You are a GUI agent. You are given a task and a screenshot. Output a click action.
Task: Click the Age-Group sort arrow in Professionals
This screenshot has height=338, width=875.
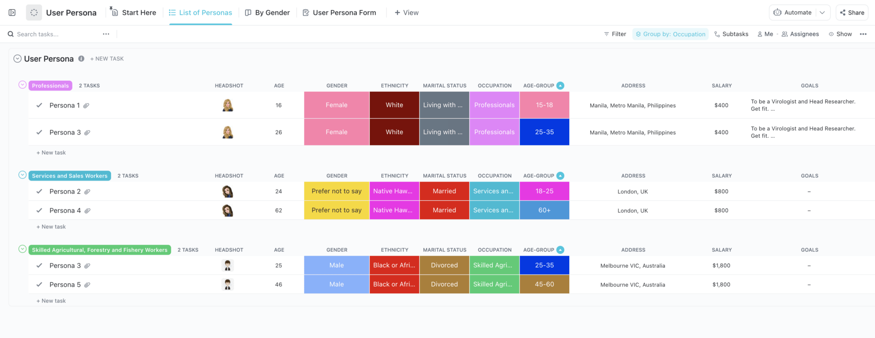(561, 86)
